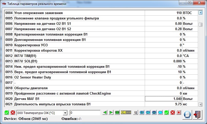The image size is (207, 124).
Task: Click the value input field showing 0
Action: 85,113
